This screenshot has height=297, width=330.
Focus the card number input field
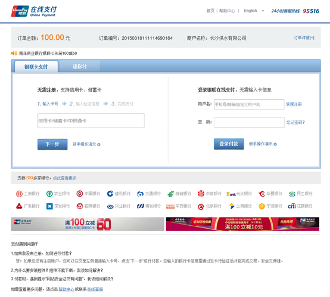tap(91, 121)
